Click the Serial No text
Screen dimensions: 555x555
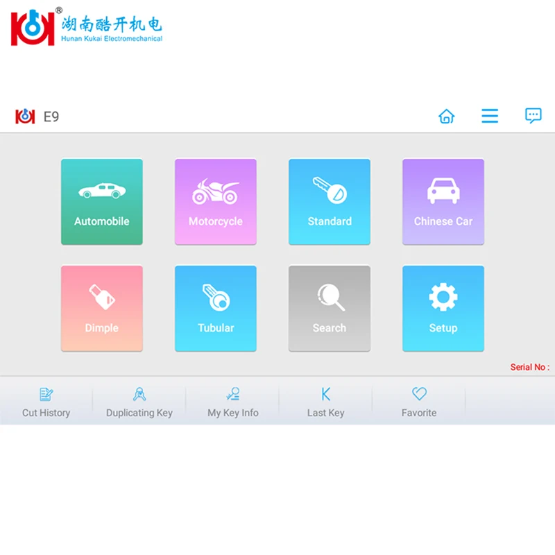(x=529, y=367)
